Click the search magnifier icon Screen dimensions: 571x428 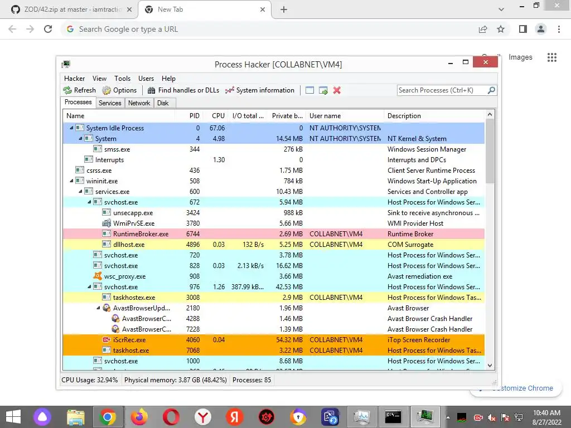(x=491, y=90)
